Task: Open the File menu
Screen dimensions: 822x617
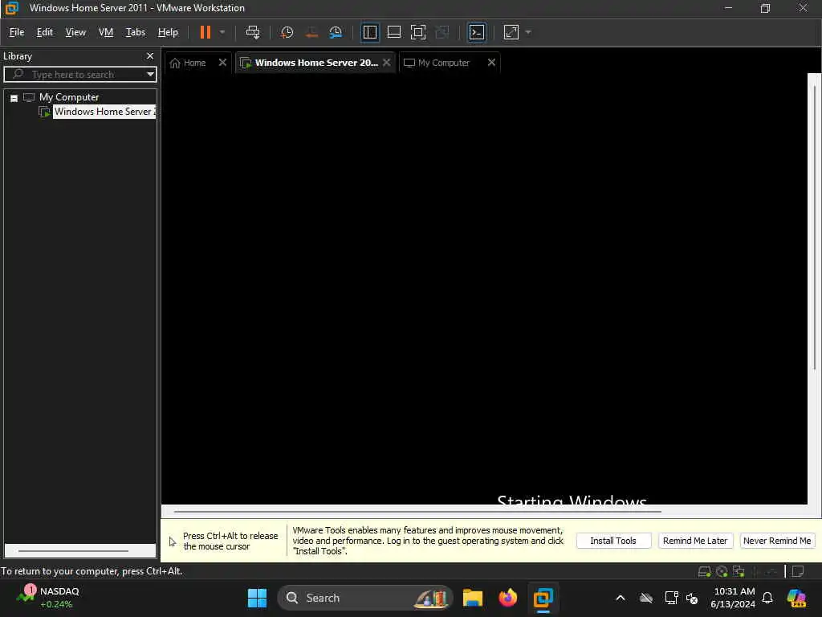Action: [x=17, y=32]
